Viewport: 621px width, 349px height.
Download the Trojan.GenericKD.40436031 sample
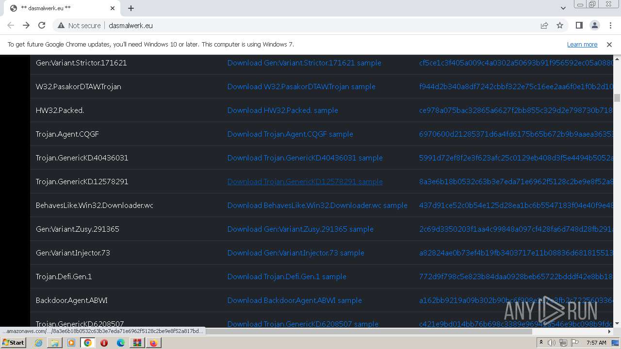305,158
